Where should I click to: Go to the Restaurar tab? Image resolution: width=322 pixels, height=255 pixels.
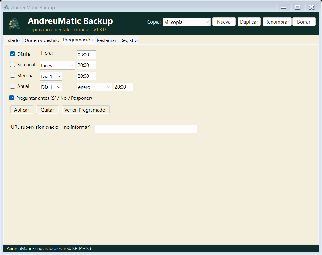(x=106, y=40)
